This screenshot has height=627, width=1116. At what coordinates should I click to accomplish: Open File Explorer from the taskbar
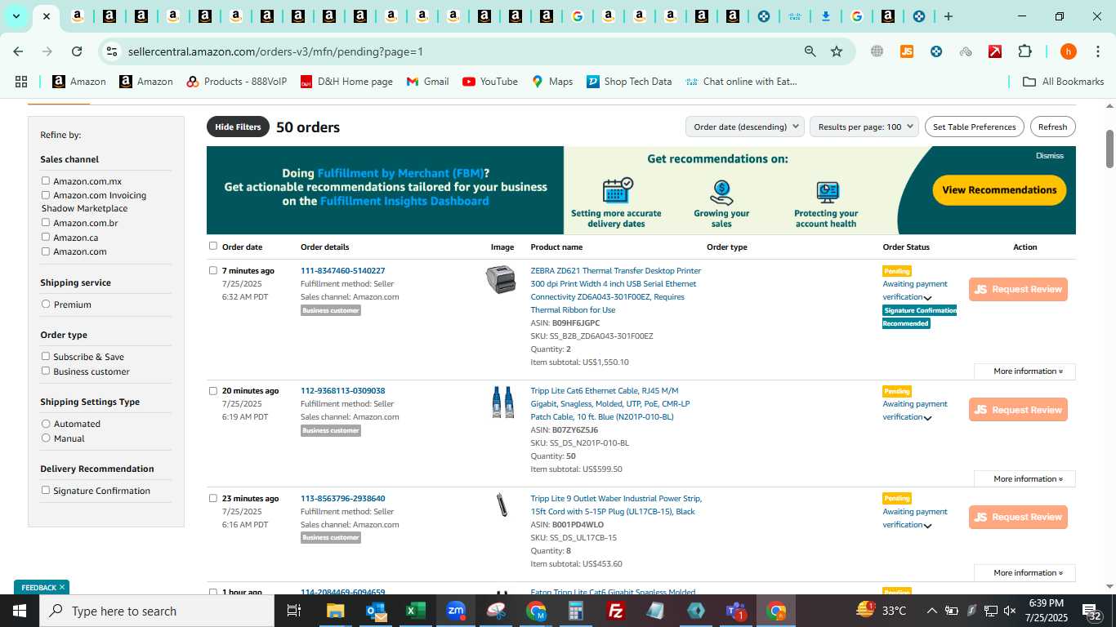(336, 611)
